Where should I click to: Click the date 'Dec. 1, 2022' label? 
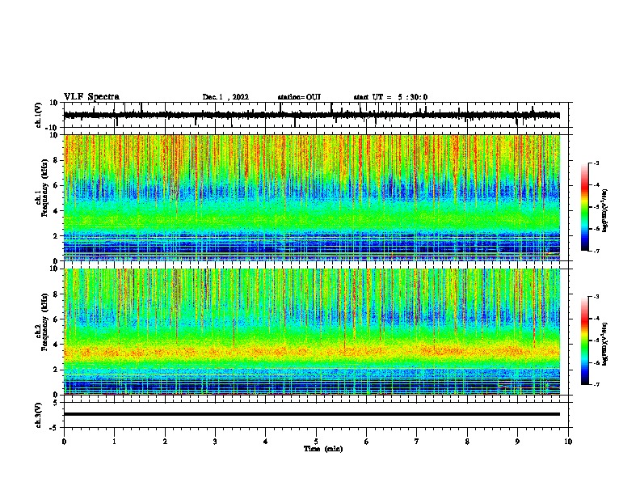point(225,97)
